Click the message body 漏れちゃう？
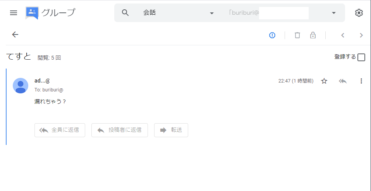This screenshot has width=371, height=191. [50, 102]
